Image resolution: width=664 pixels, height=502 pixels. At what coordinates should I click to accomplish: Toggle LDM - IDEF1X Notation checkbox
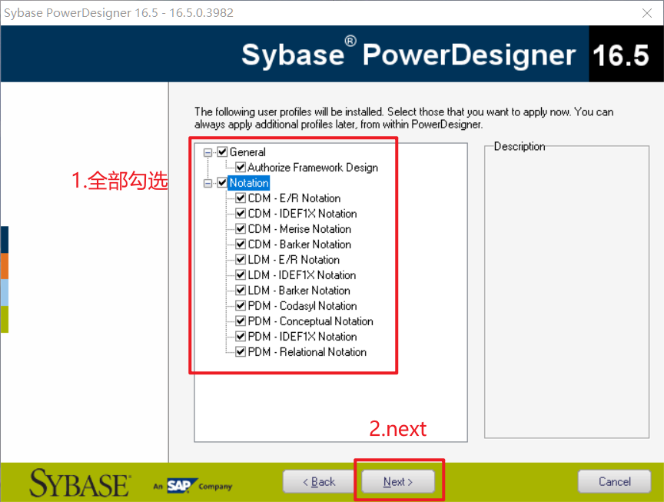click(x=241, y=275)
